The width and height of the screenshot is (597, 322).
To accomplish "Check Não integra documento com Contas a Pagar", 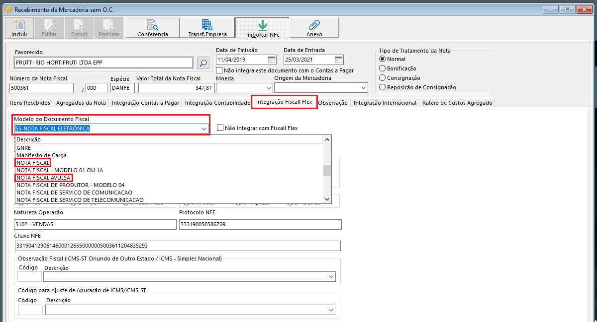I will click(x=220, y=70).
